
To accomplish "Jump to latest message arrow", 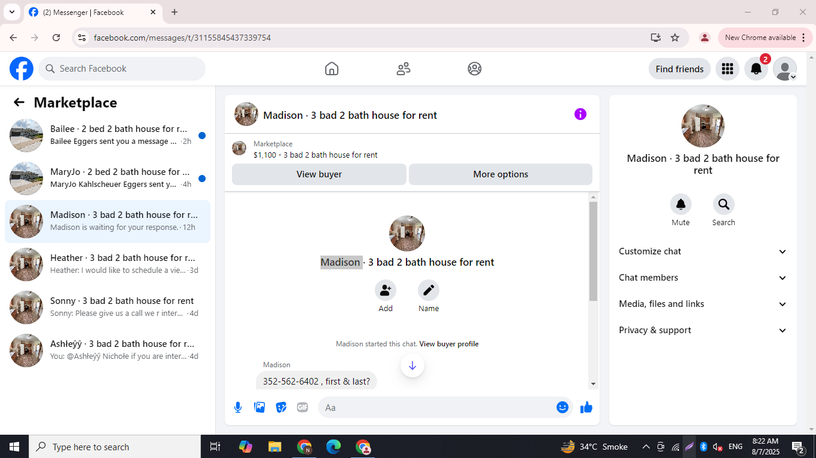I will click(412, 365).
